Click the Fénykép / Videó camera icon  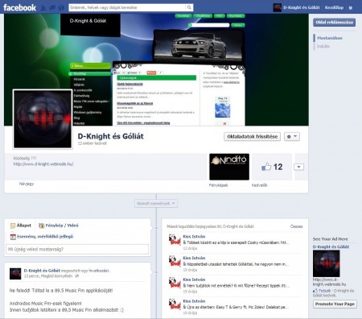click(x=41, y=226)
